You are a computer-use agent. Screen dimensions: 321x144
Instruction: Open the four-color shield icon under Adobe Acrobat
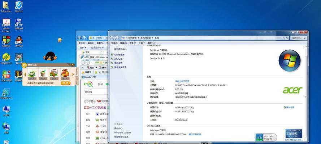[x=6, y=41]
